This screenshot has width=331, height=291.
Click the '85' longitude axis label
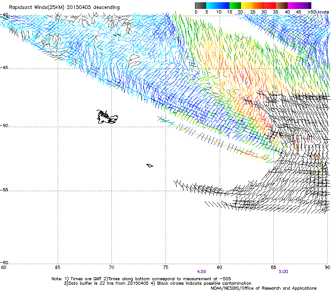[273, 268]
